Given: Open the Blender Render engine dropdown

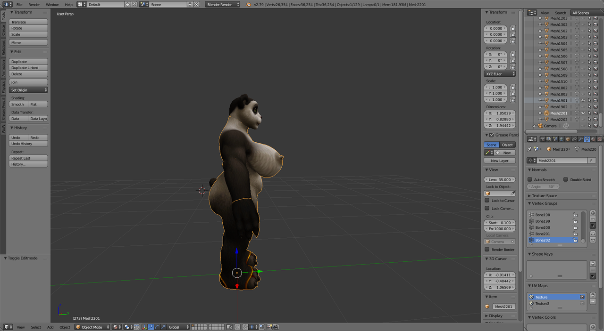Looking at the screenshot, I should [x=223, y=4].
